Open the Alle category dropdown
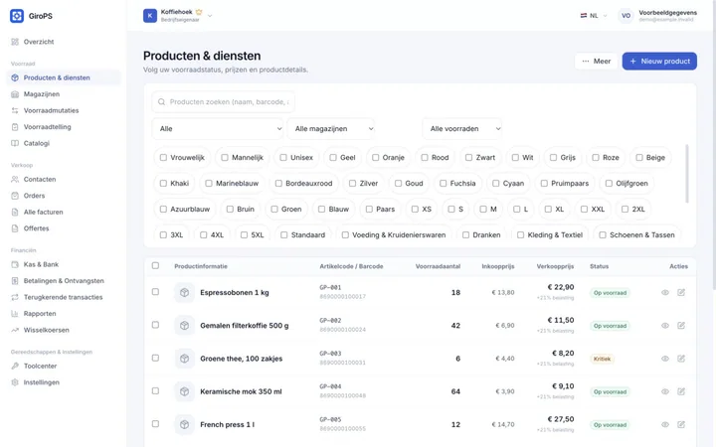 point(218,128)
